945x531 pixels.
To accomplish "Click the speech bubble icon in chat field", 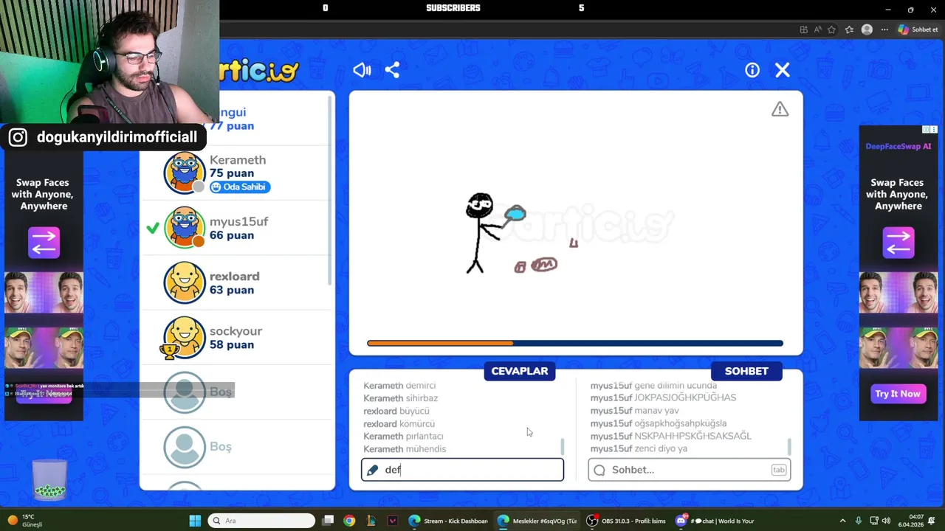I will [x=599, y=470].
